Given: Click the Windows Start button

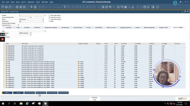Looking at the screenshot, I should click(x=3, y=103).
